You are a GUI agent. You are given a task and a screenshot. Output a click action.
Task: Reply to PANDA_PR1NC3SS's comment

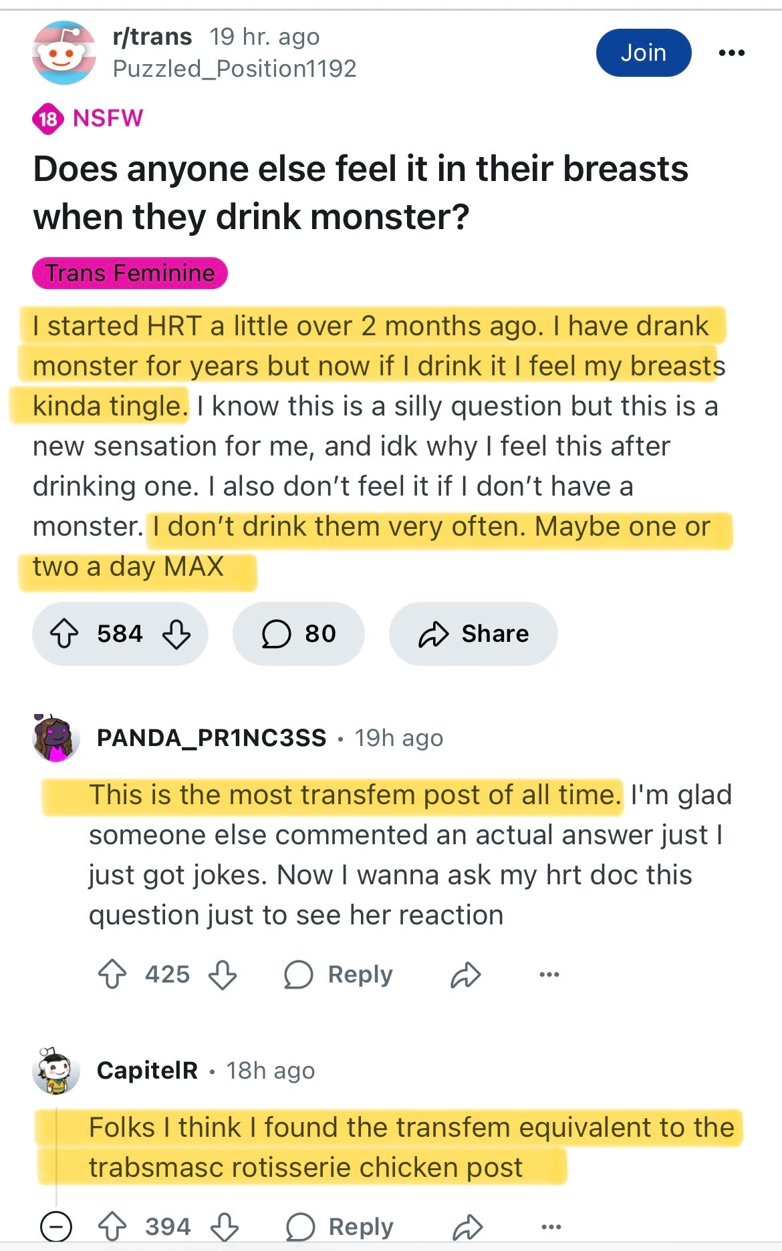click(339, 974)
